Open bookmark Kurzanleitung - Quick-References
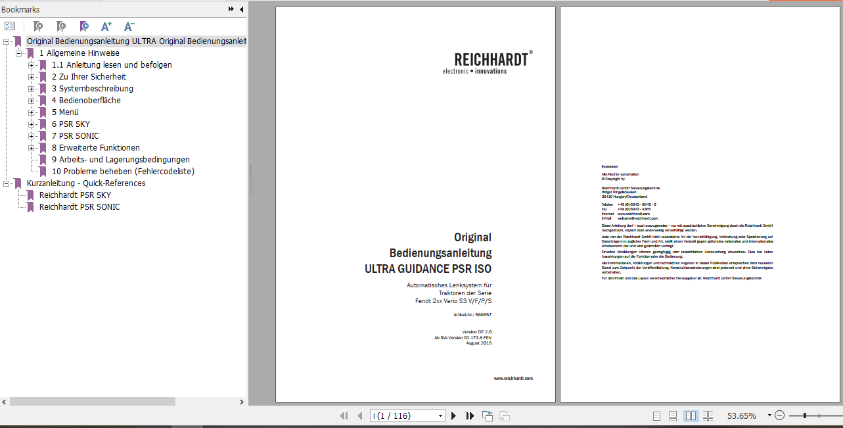The width and height of the screenshot is (843, 428). click(x=86, y=183)
